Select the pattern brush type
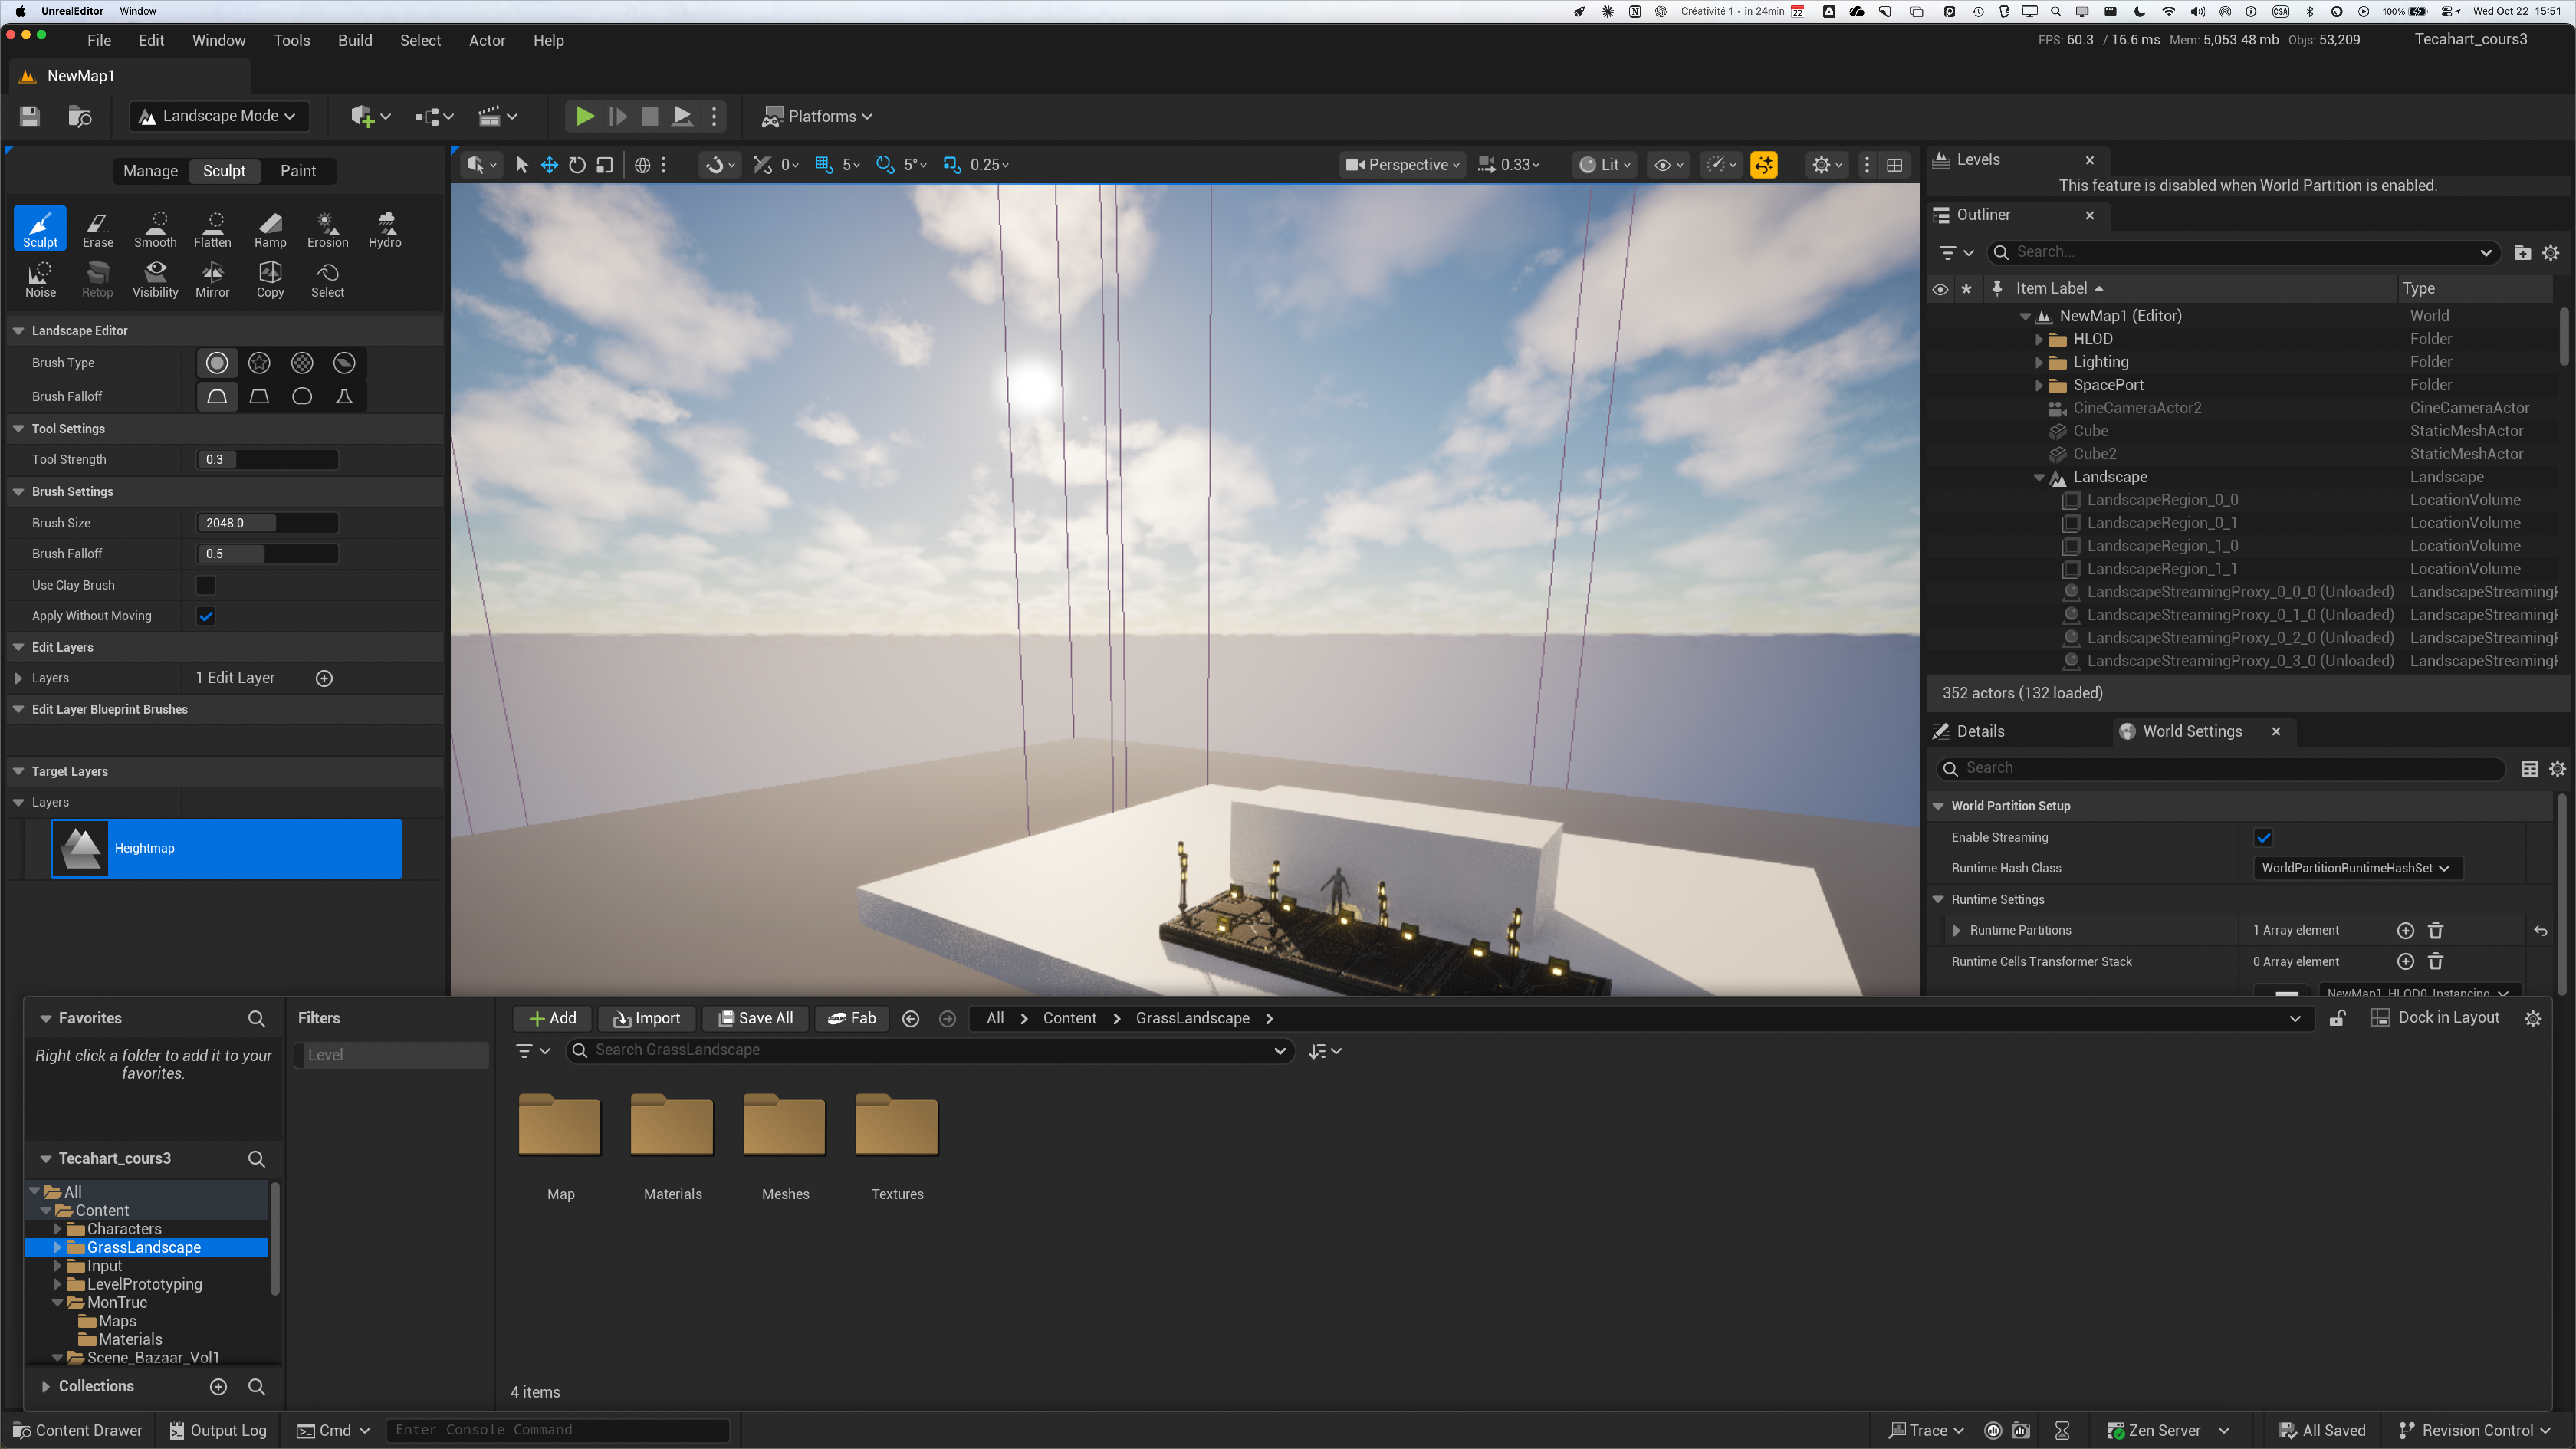The width and height of the screenshot is (2576, 1449). (x=302, y=363)
